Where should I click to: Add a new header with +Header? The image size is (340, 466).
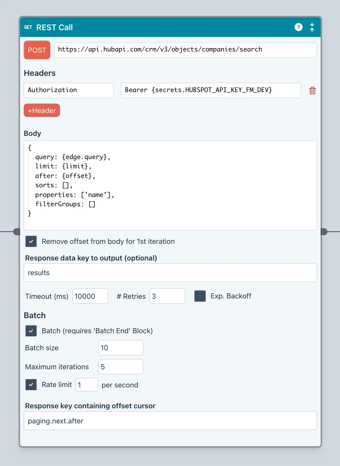pyautogui.click(x=42, y=110)
